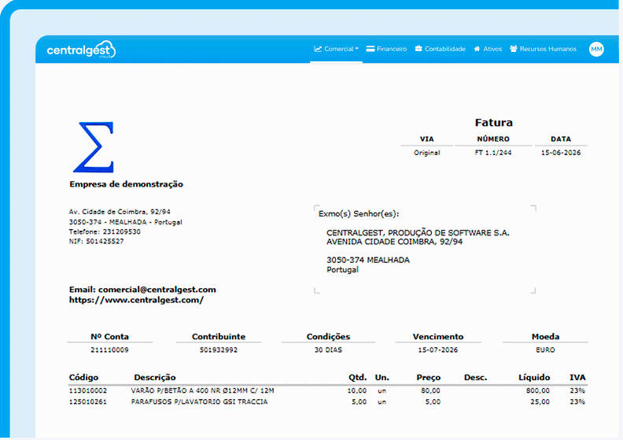623x440 pixels.
Task: Click the EURO currency value
Action: [x=545, y=349]
